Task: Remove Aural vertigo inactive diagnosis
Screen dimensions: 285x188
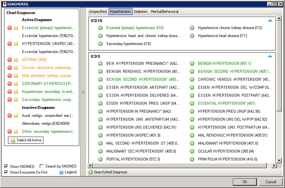Action: pyautogui.click(x=10, y=116)
